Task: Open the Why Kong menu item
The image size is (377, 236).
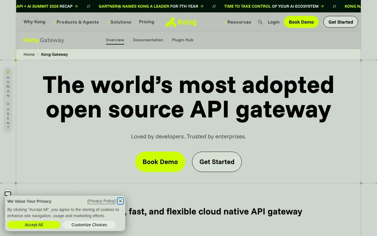Action: click(x=34, y=22)
